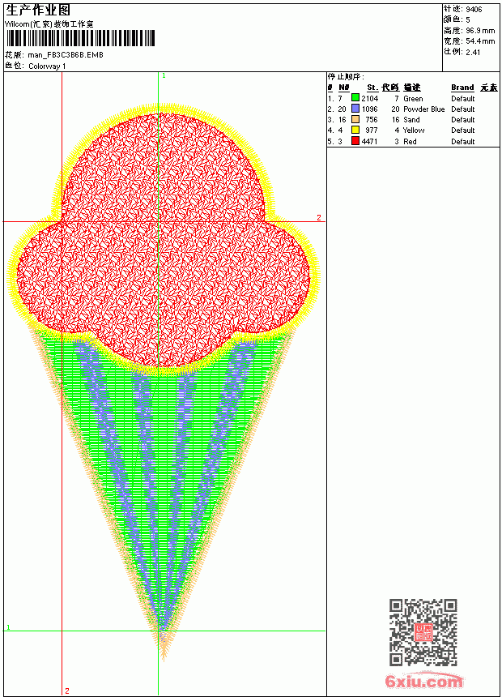
Task: Click the QR code image
Action: (x=423, y=631)
